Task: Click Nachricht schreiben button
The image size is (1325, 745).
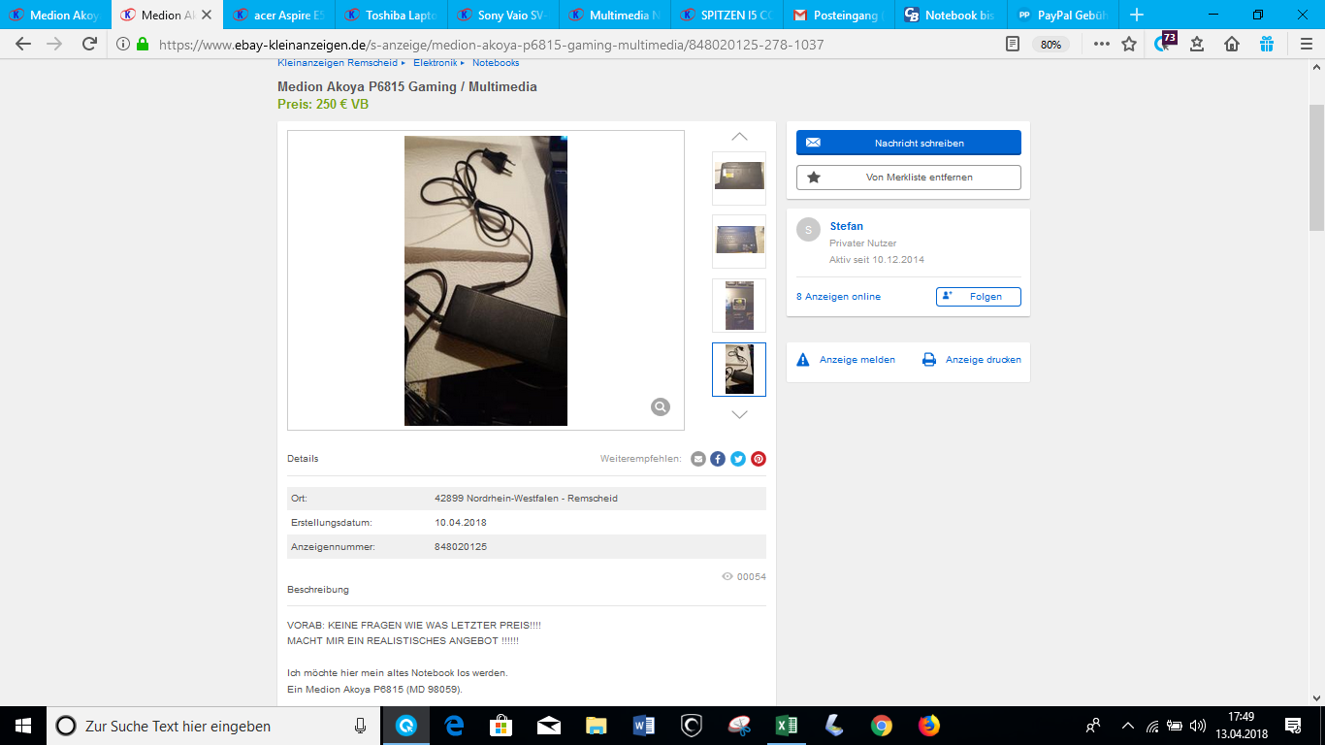Action: point(909,143)
